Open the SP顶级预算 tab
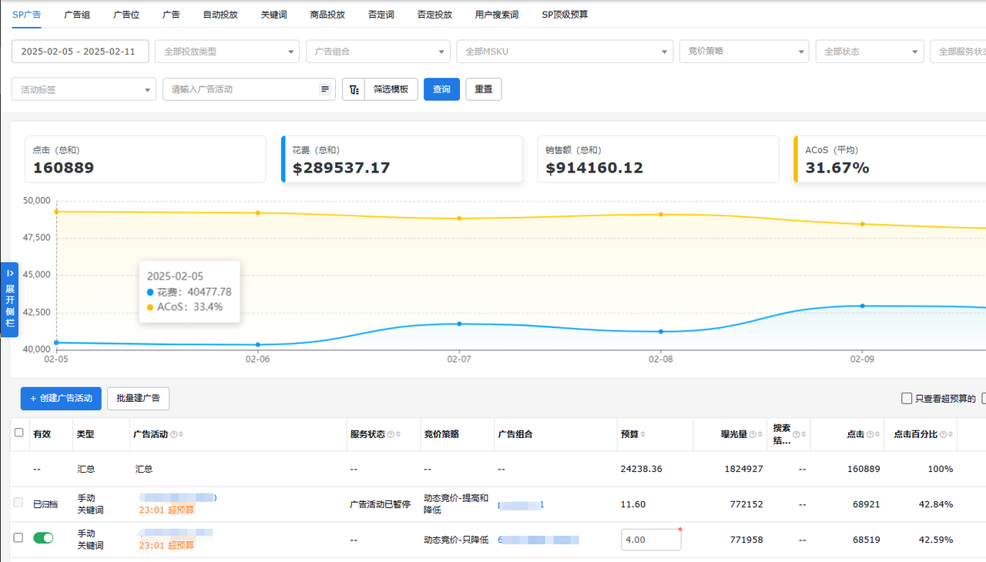This screenshot has height=562, width=986. click(x=565, y=15)
